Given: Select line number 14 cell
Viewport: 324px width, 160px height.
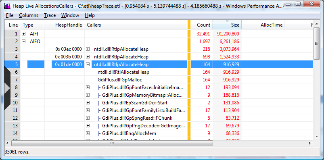Looking at the screenshot, I should click(x=13, y=133).
